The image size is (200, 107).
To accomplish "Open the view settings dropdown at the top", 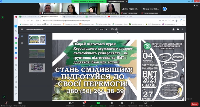I will click(117, 1).
